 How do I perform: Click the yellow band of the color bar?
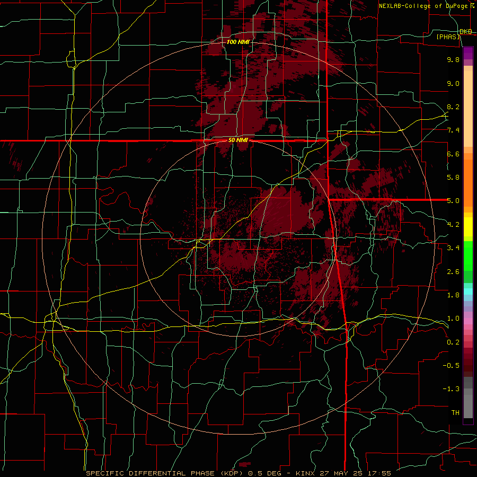point(468,227)
